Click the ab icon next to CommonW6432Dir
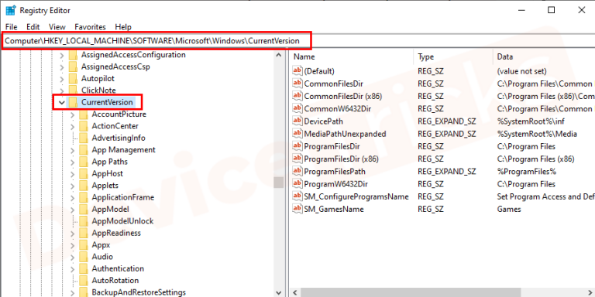The image size is (595, 297). pyautogui.click(x=297, y=109)
